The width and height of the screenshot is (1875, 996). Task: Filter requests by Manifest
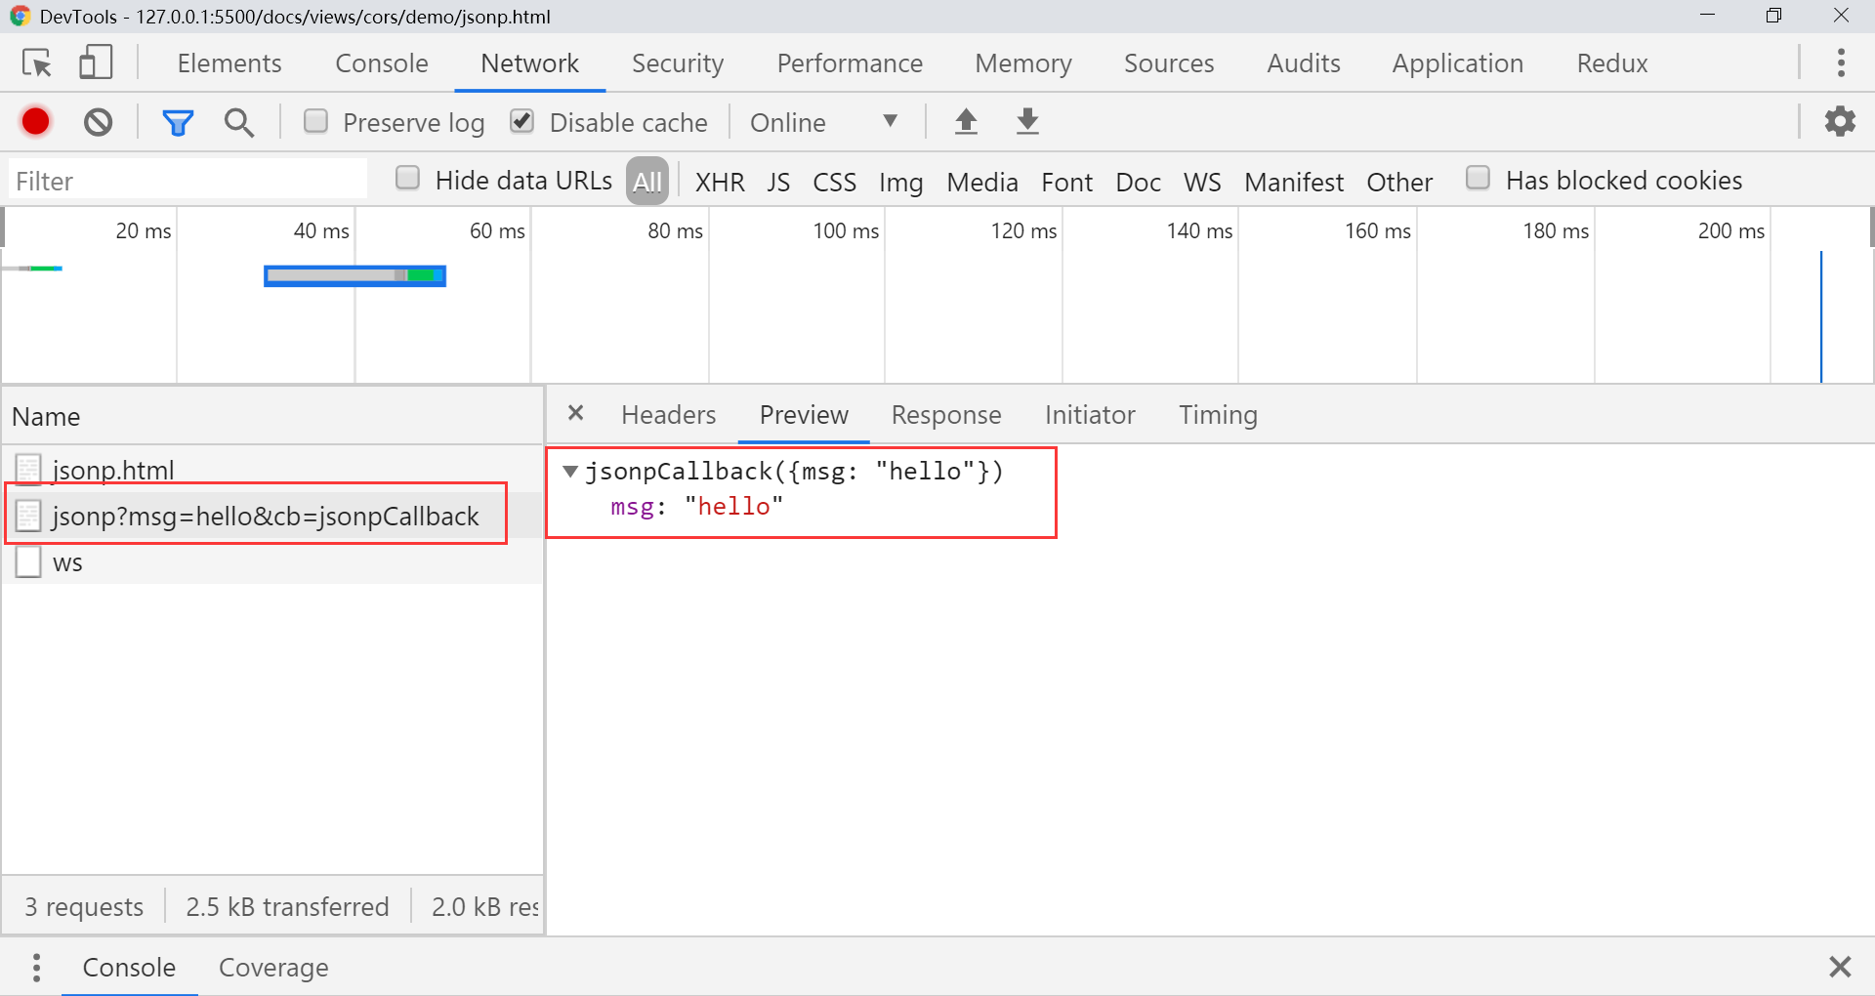click(x=1294, y=183)
